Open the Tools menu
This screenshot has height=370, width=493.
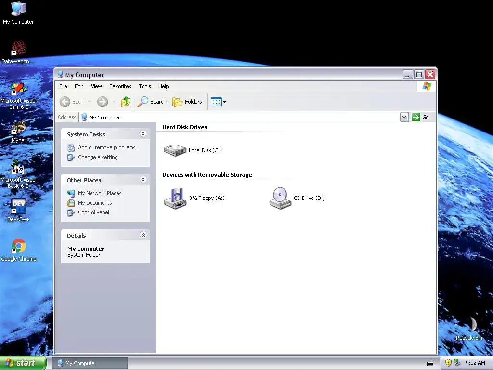pyautogui.click(x=145, y=86)
